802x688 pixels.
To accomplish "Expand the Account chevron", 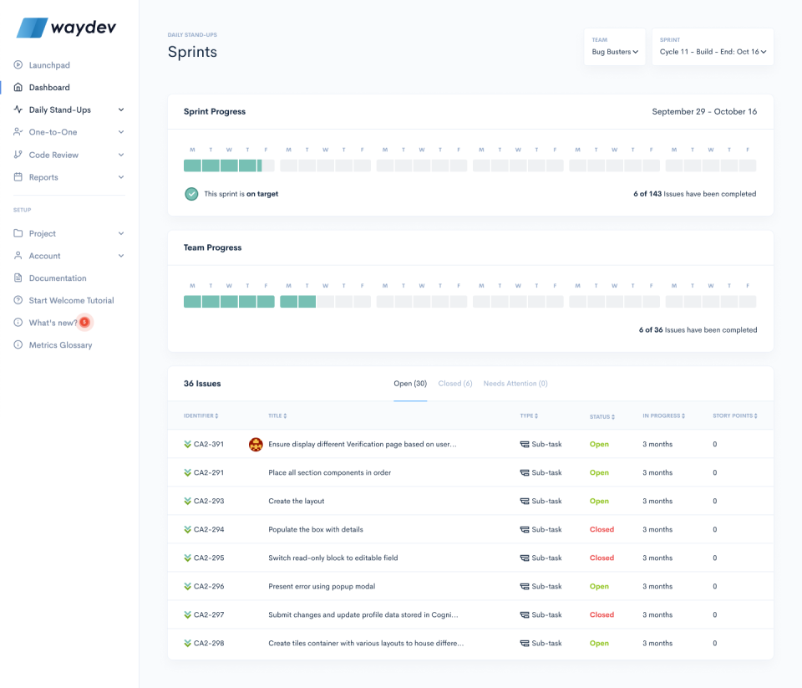I will point(121,256).
